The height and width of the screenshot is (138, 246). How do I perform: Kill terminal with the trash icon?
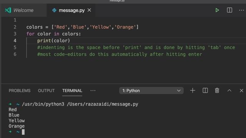[217, 90]
